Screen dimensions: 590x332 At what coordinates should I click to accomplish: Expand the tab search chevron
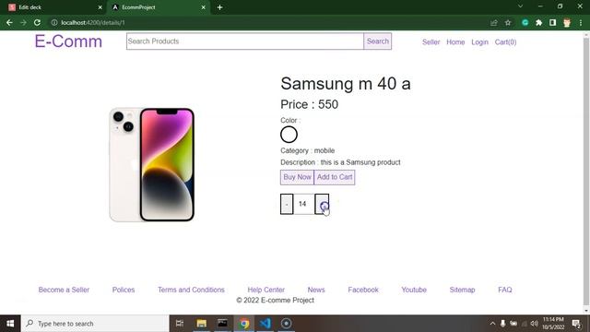pos(520,6)
